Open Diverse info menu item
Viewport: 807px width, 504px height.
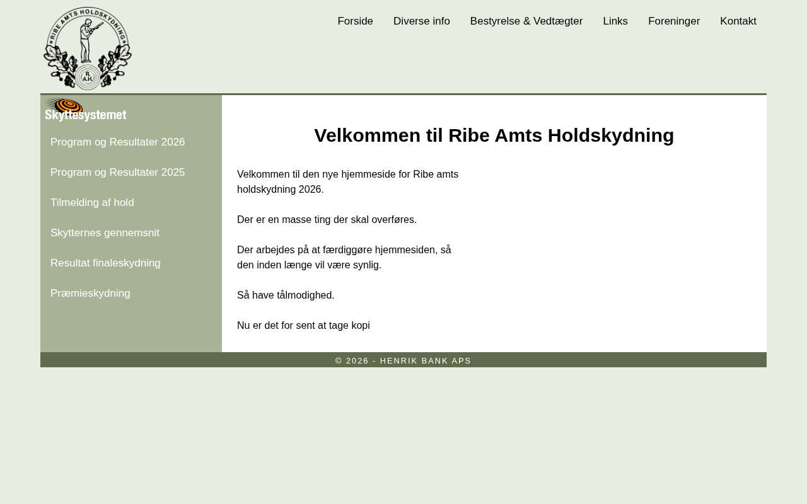[422, 21]
